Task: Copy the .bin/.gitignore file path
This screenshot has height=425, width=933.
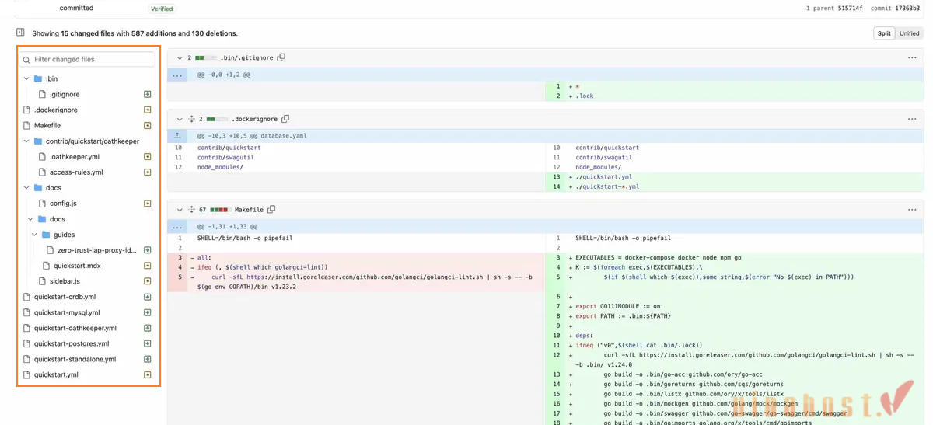Action: coord(281,57)
